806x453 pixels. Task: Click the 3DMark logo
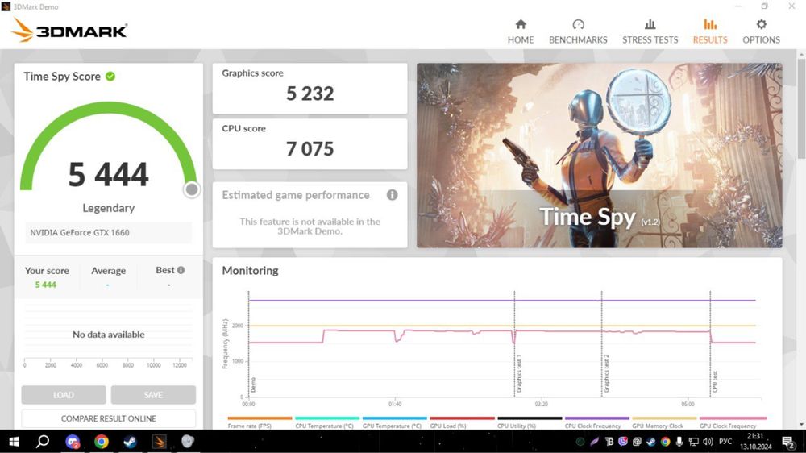point(69,30)
